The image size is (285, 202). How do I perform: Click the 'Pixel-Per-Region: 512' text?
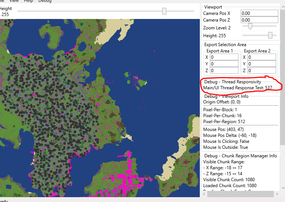(x=224, y=122)
